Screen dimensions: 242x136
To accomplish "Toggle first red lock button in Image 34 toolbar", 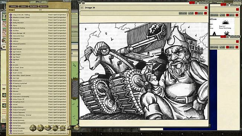I will pyautogui.click(x=196, y=13).
